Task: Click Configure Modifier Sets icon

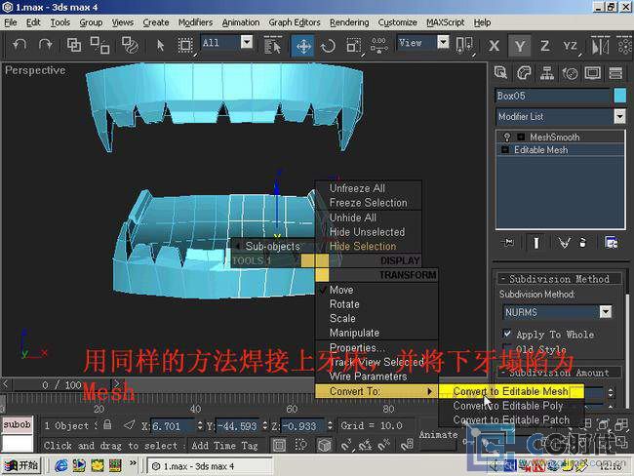Action: coord(611,242)
